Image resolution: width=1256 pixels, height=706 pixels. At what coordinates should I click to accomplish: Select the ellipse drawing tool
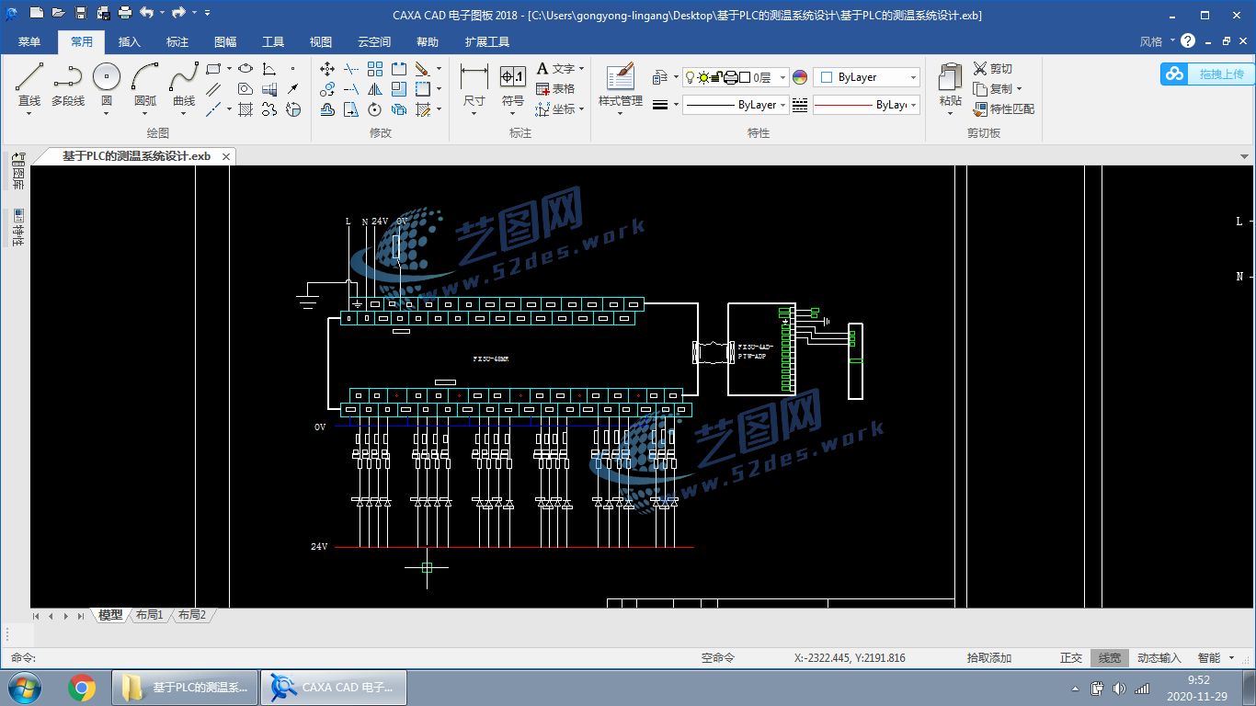(x=245, y=68)
